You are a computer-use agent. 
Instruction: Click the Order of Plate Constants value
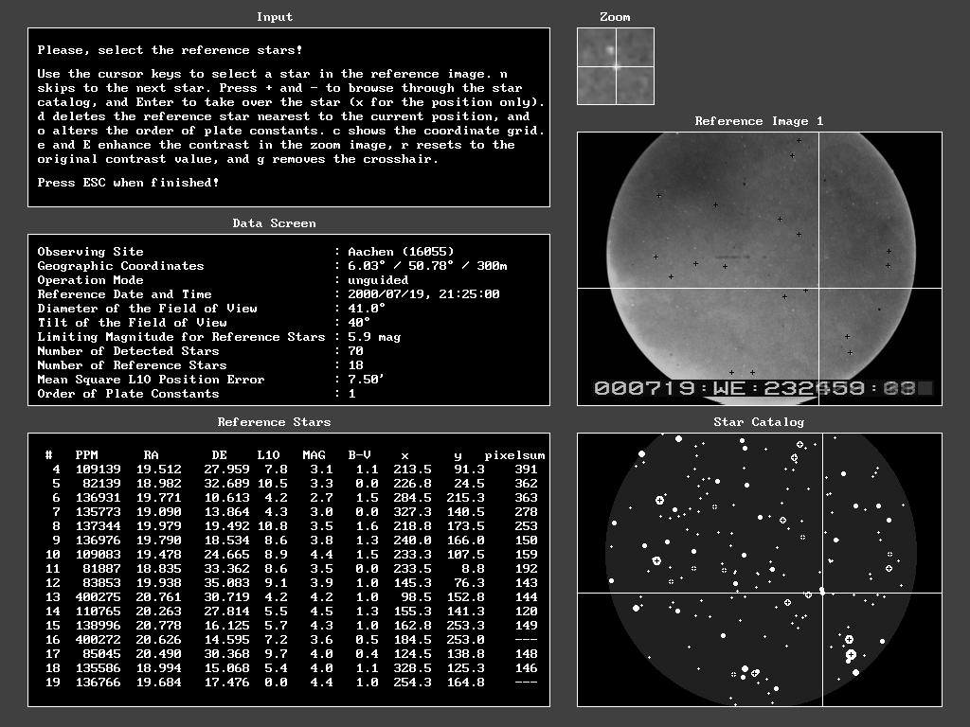point(351,394)
